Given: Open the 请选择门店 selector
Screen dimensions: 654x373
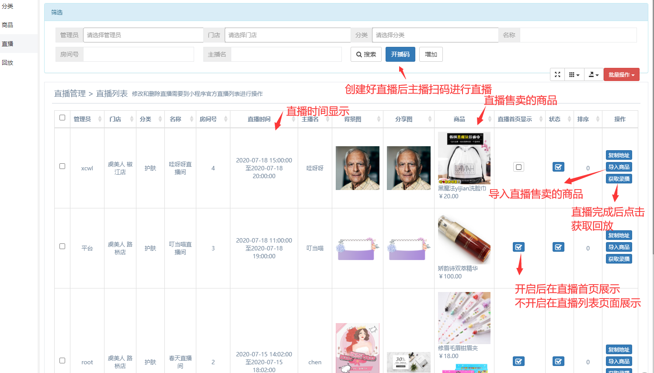Looking at the screenshot, I should tap(288, 35).
